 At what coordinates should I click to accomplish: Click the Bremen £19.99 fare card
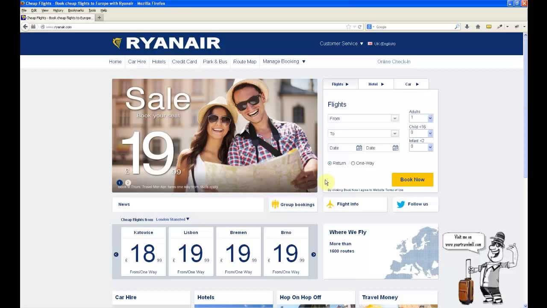[238, 252]
